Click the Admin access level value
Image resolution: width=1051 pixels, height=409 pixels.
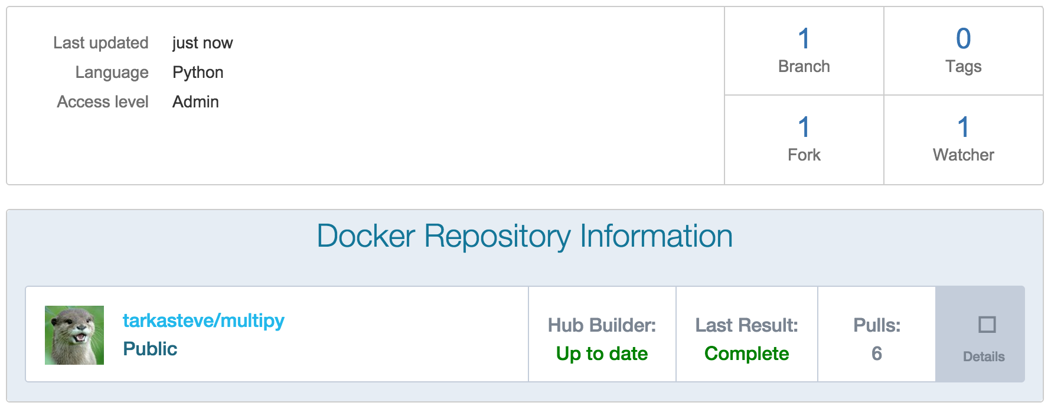tap(195, 102)
